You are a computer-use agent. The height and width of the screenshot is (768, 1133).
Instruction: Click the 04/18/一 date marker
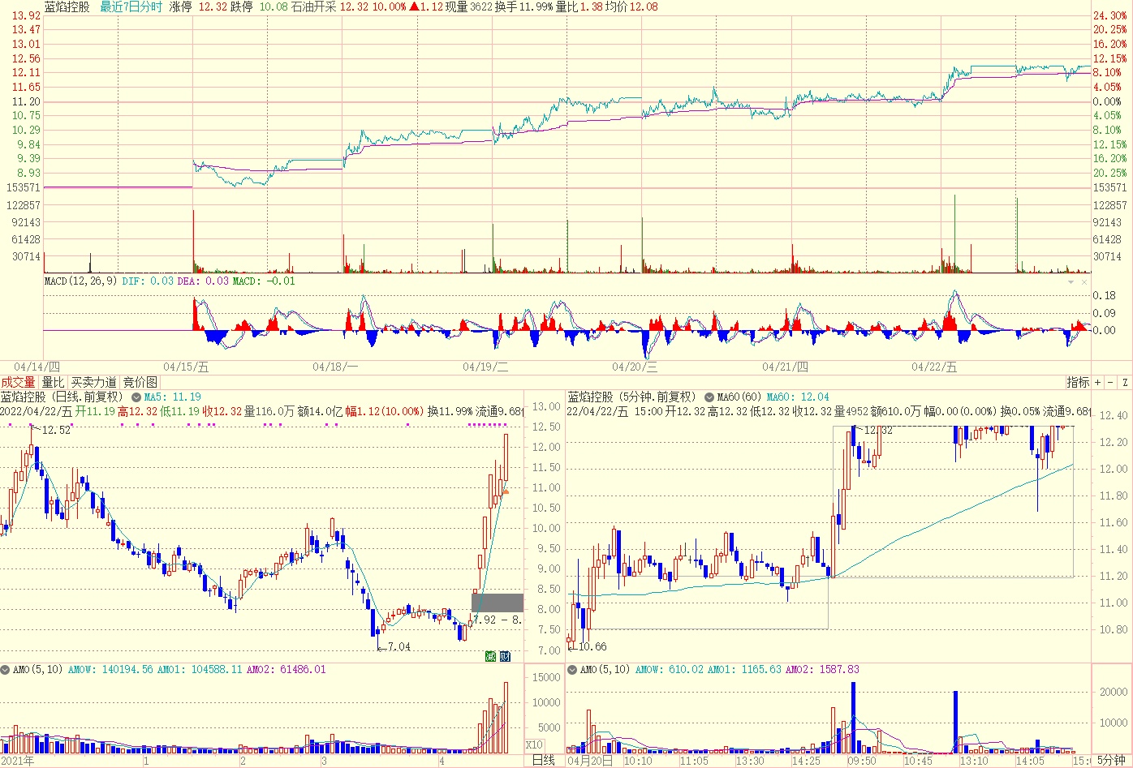335,367
